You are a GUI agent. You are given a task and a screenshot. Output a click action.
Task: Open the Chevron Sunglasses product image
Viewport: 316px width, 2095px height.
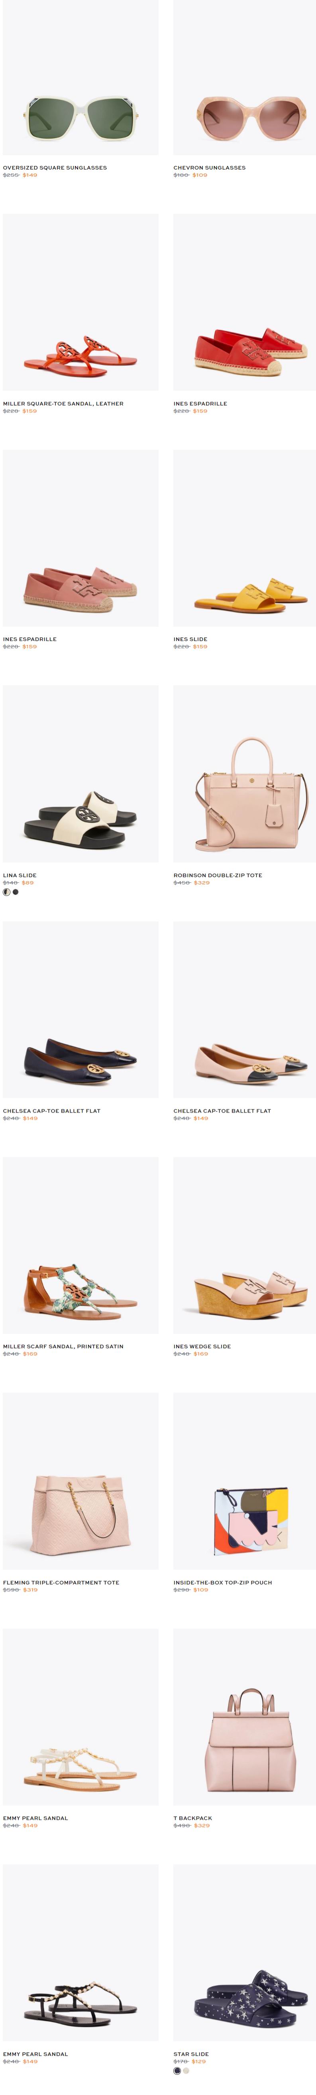click(245, 77)
